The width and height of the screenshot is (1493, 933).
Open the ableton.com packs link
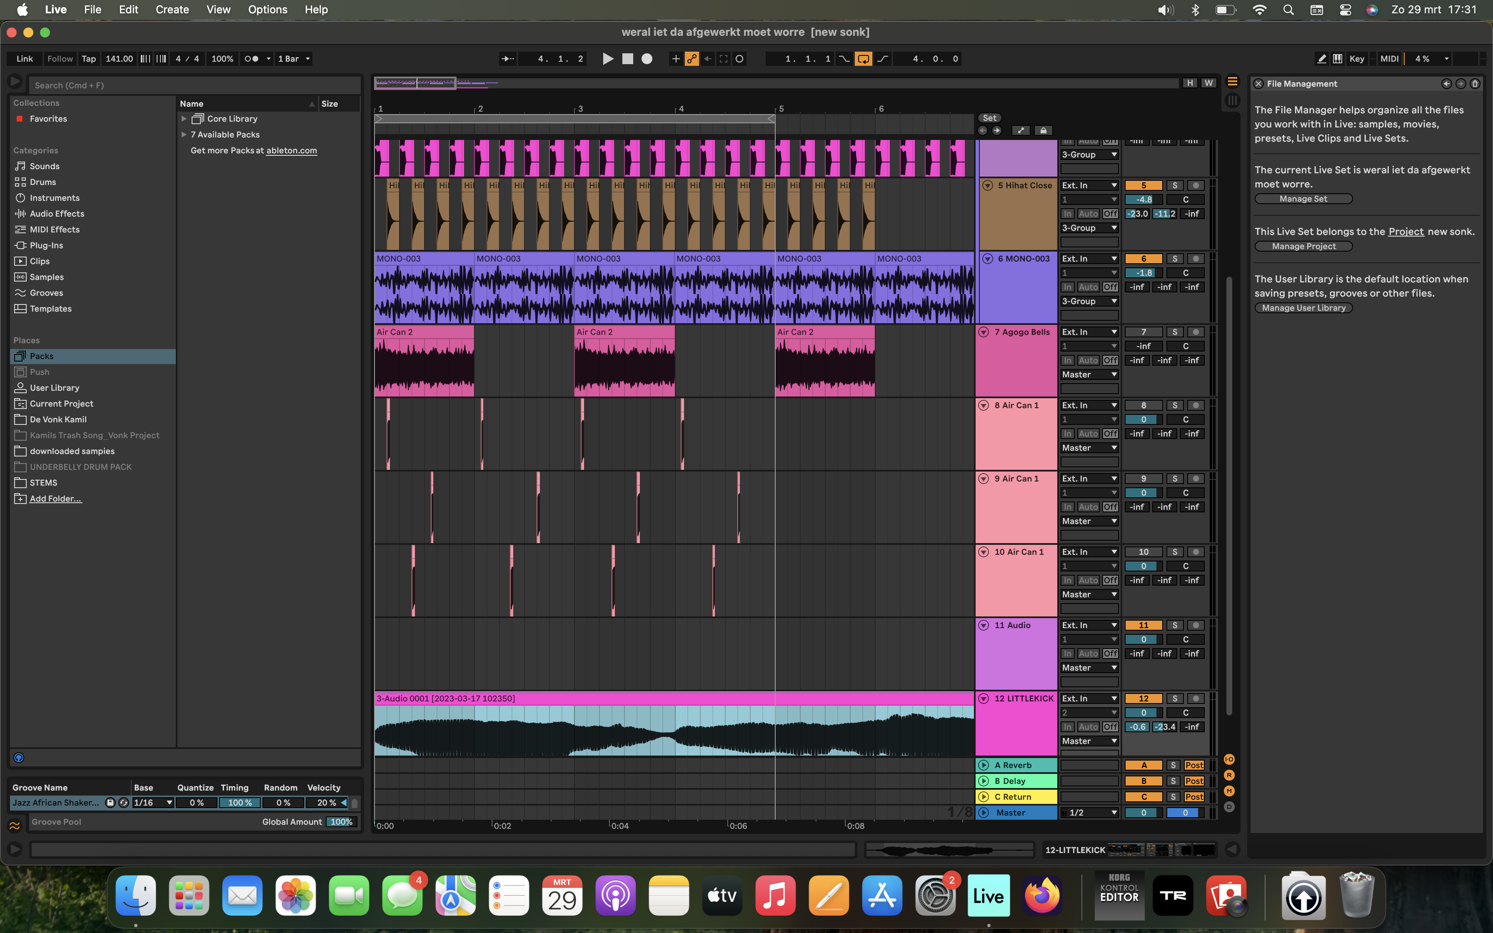coord(291,150)
